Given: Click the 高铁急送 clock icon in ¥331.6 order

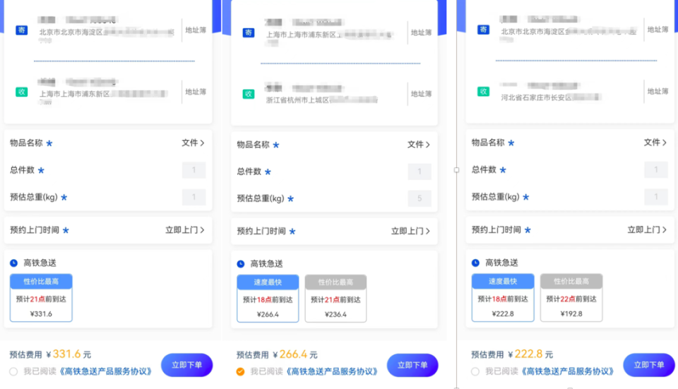Looking at the screenshot, I should click(x=14, y=263).
